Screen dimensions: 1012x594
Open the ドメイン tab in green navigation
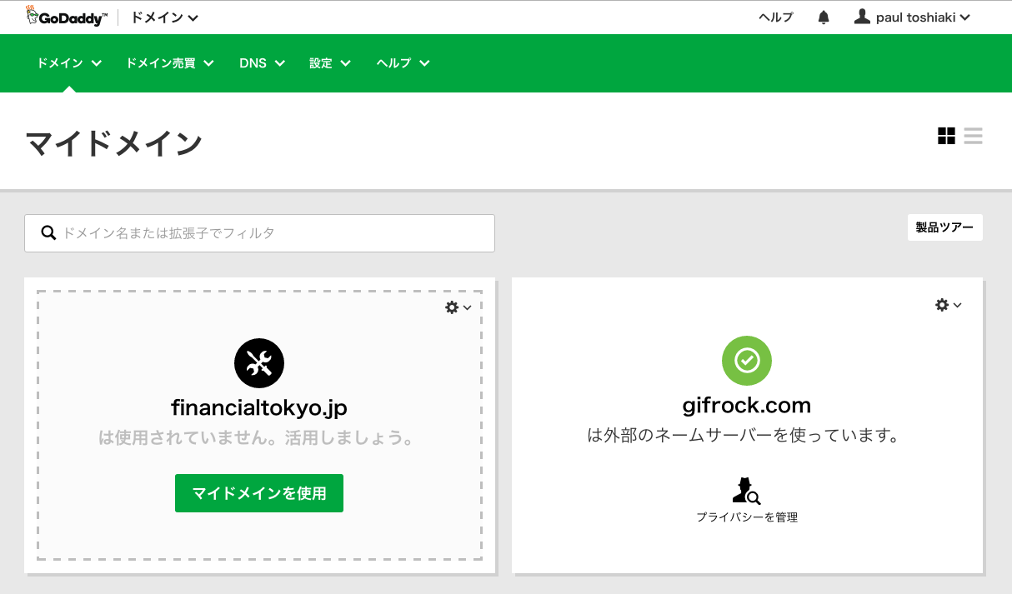(69, 63)
